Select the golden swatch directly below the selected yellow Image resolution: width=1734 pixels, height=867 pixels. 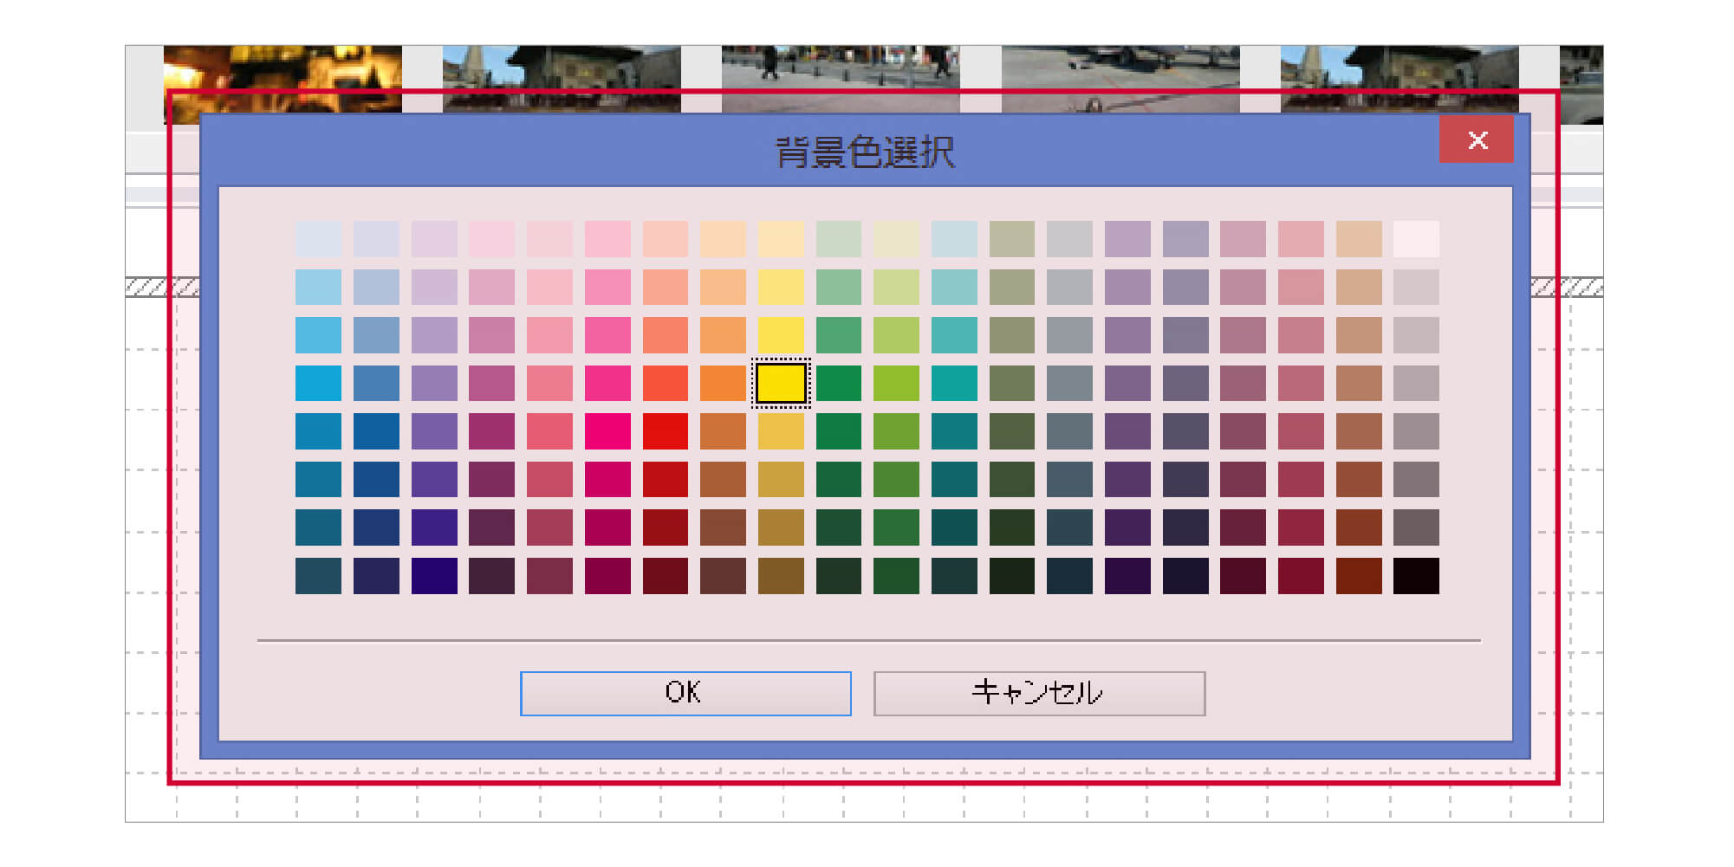[x=781, y=431]
